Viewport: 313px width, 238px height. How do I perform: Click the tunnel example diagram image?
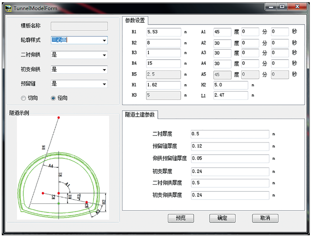point(63,168)
